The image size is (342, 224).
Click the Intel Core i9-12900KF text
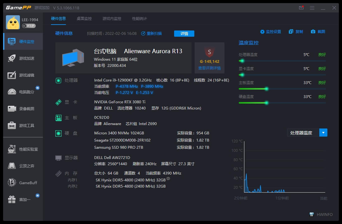click(x=123, y=80)
